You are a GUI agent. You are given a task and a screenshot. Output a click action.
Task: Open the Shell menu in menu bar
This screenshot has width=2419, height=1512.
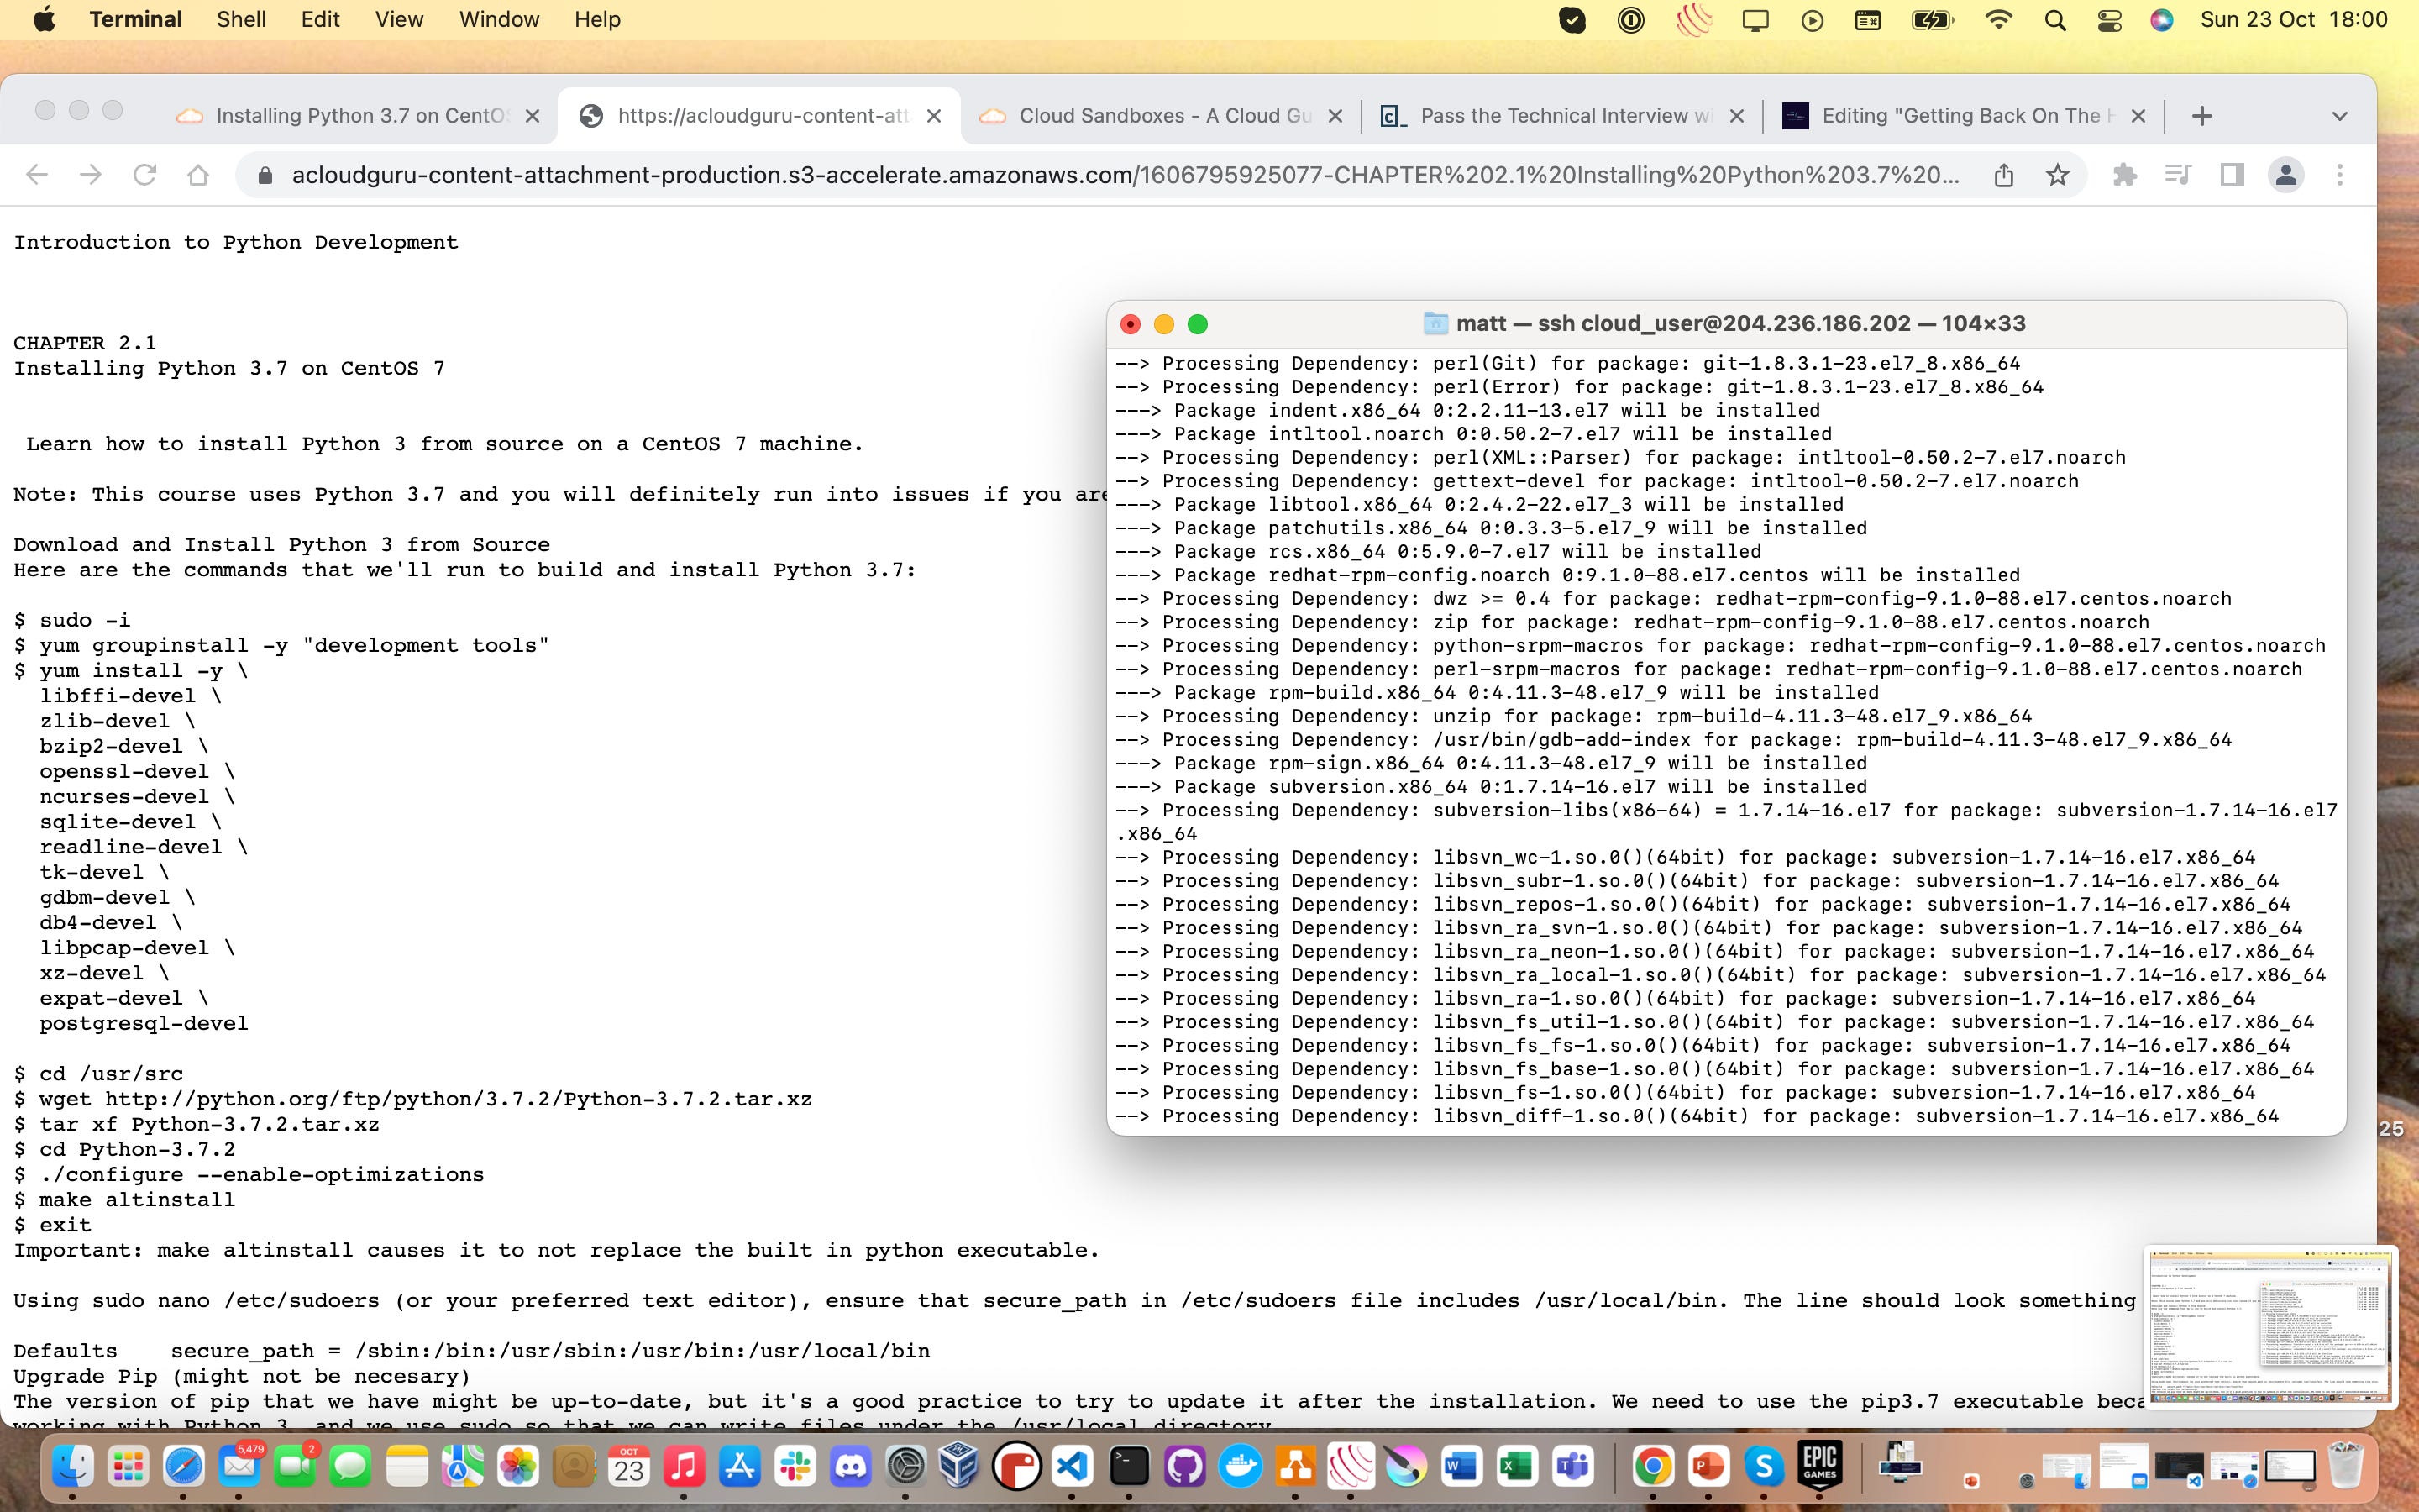coord(241,20)
